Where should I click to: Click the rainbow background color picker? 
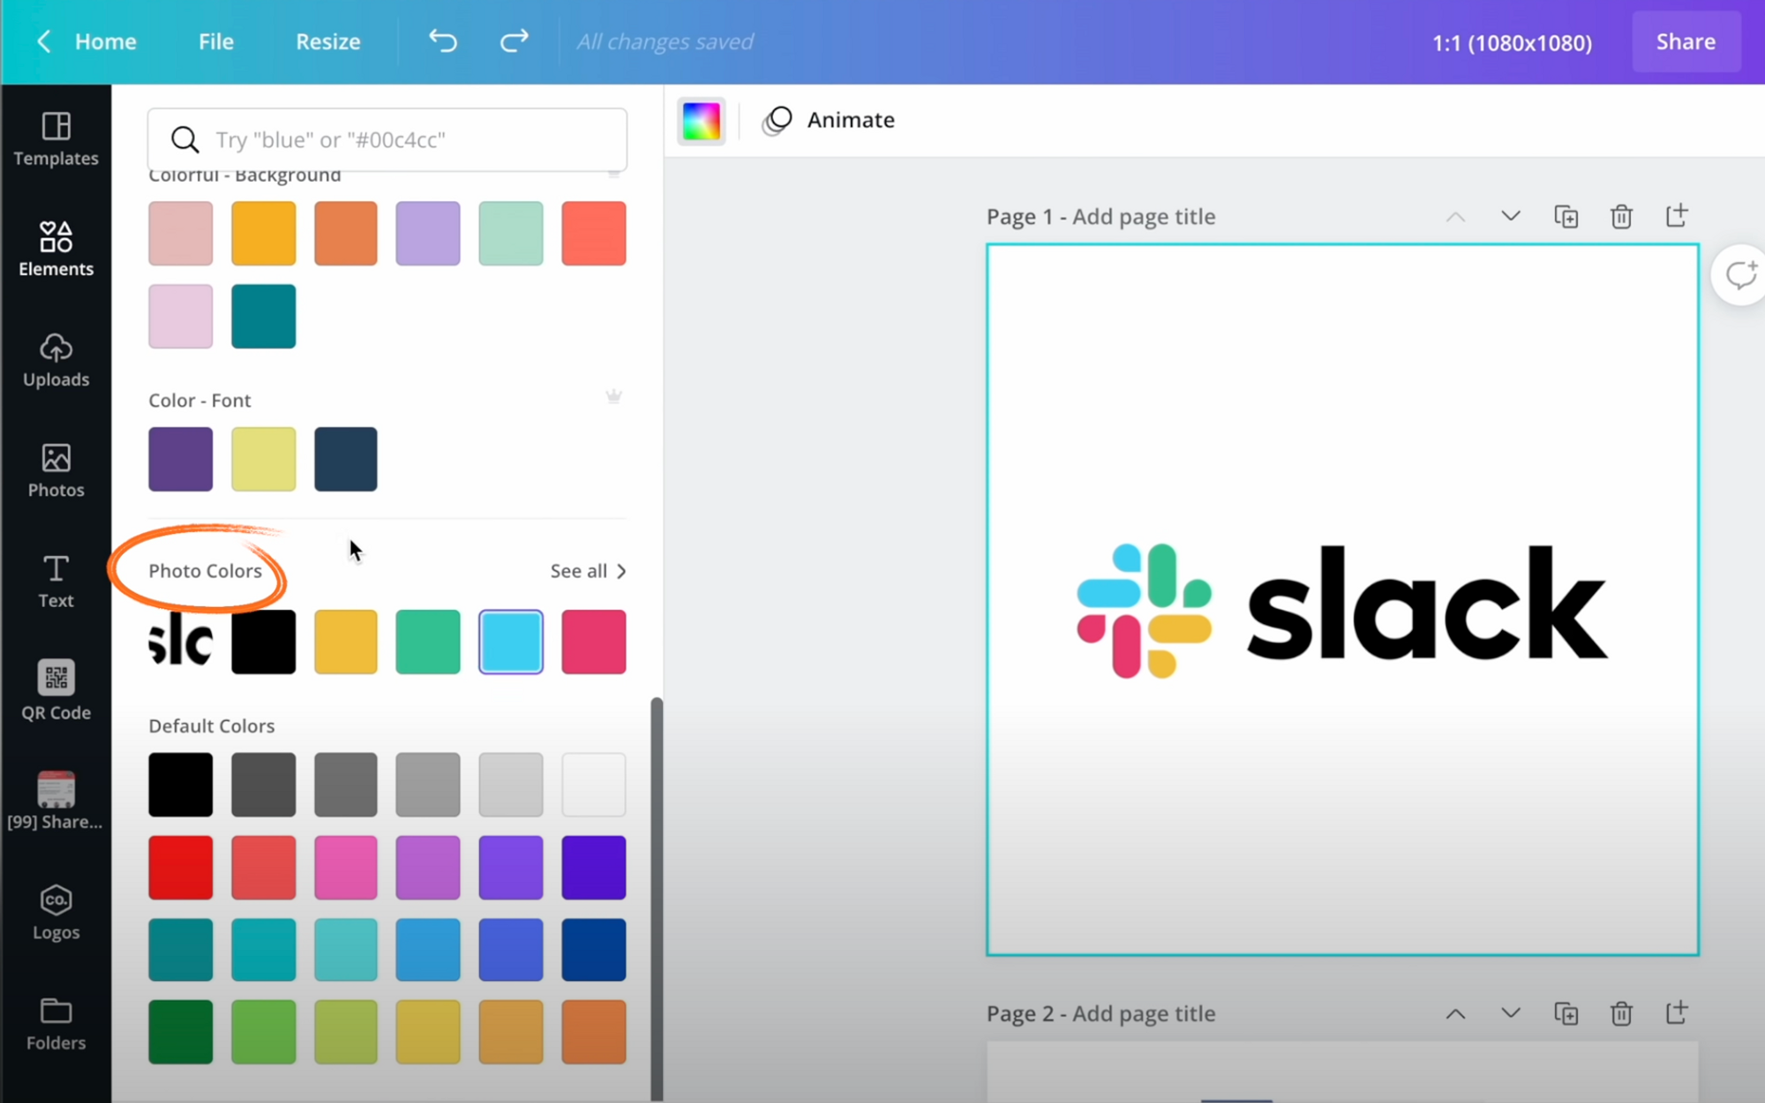coord(702,121)
